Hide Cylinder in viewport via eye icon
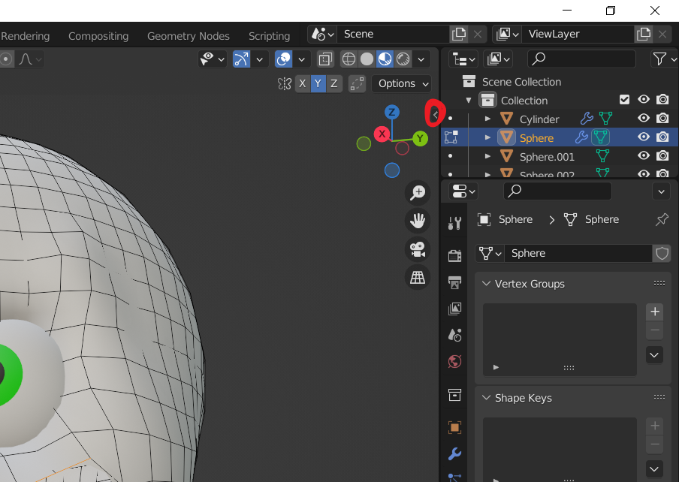This screenshot has width=679, height=482. click(x=644, y=119)
